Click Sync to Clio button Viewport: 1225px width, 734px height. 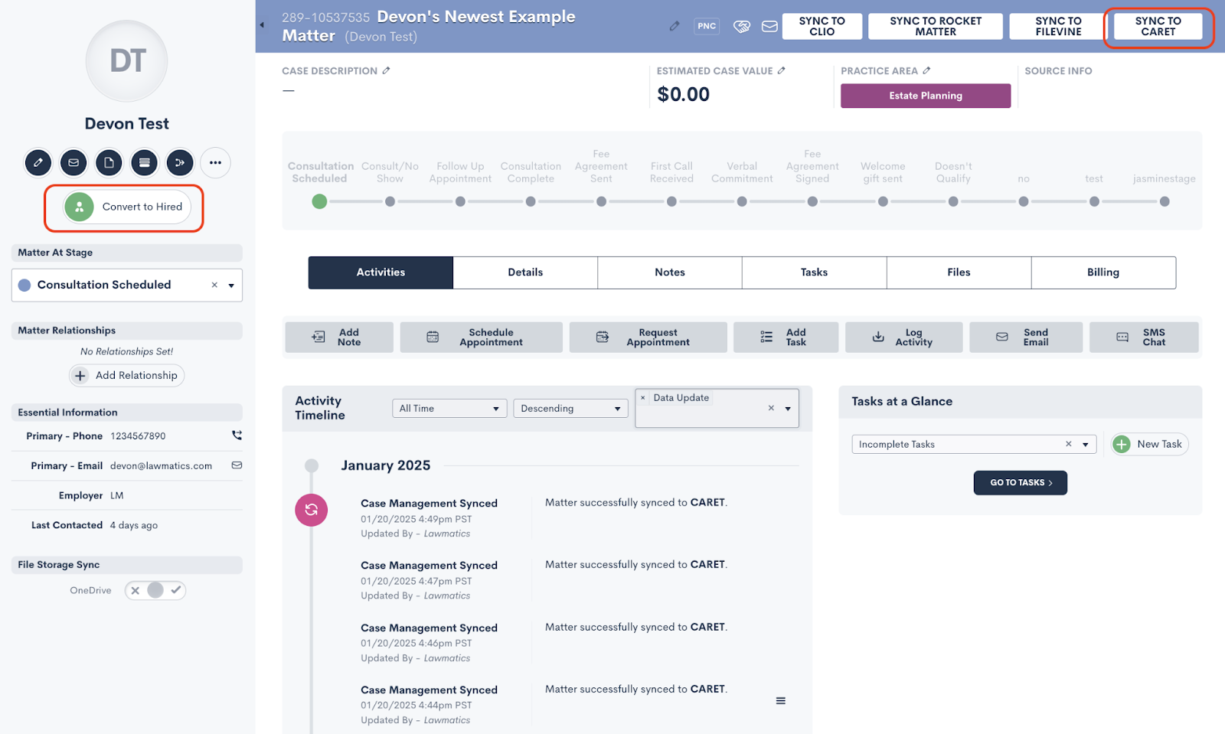822,26
